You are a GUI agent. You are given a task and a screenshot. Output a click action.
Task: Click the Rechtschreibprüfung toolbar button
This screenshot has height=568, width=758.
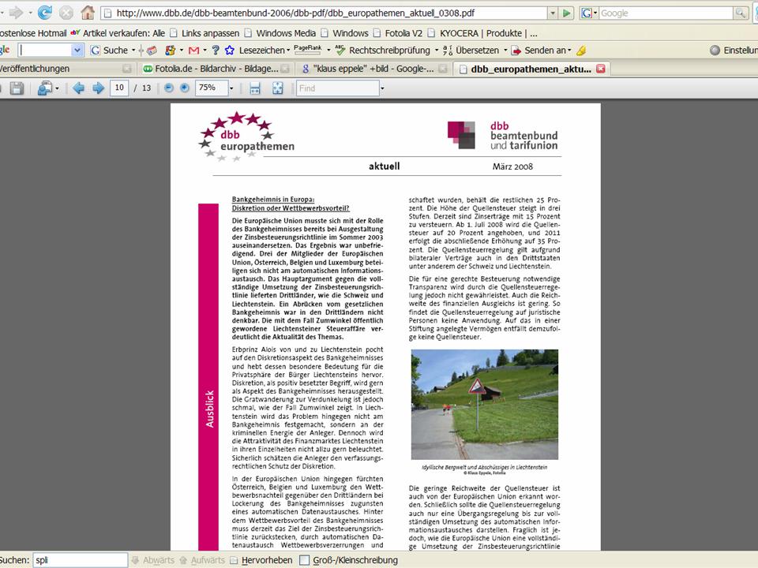pyautogui.click(x=383, y=50)
